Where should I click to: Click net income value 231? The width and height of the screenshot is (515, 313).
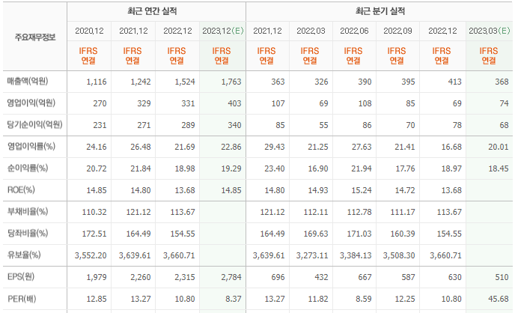[x=100, y=125]
